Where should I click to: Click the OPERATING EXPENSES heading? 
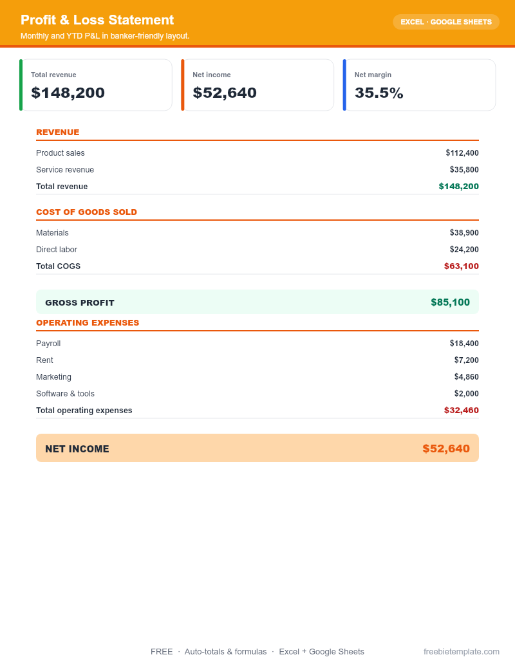(x=88, y=323)
